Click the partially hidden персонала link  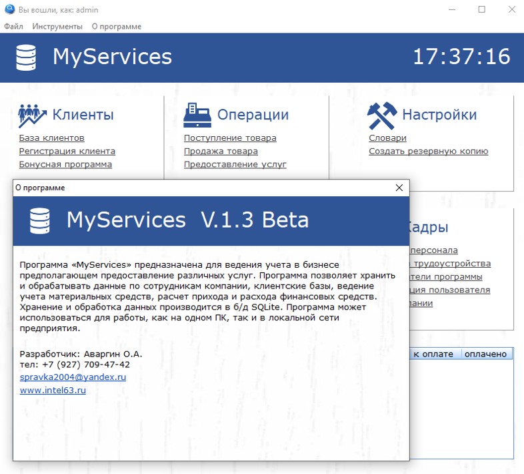(x=434, y=250)
